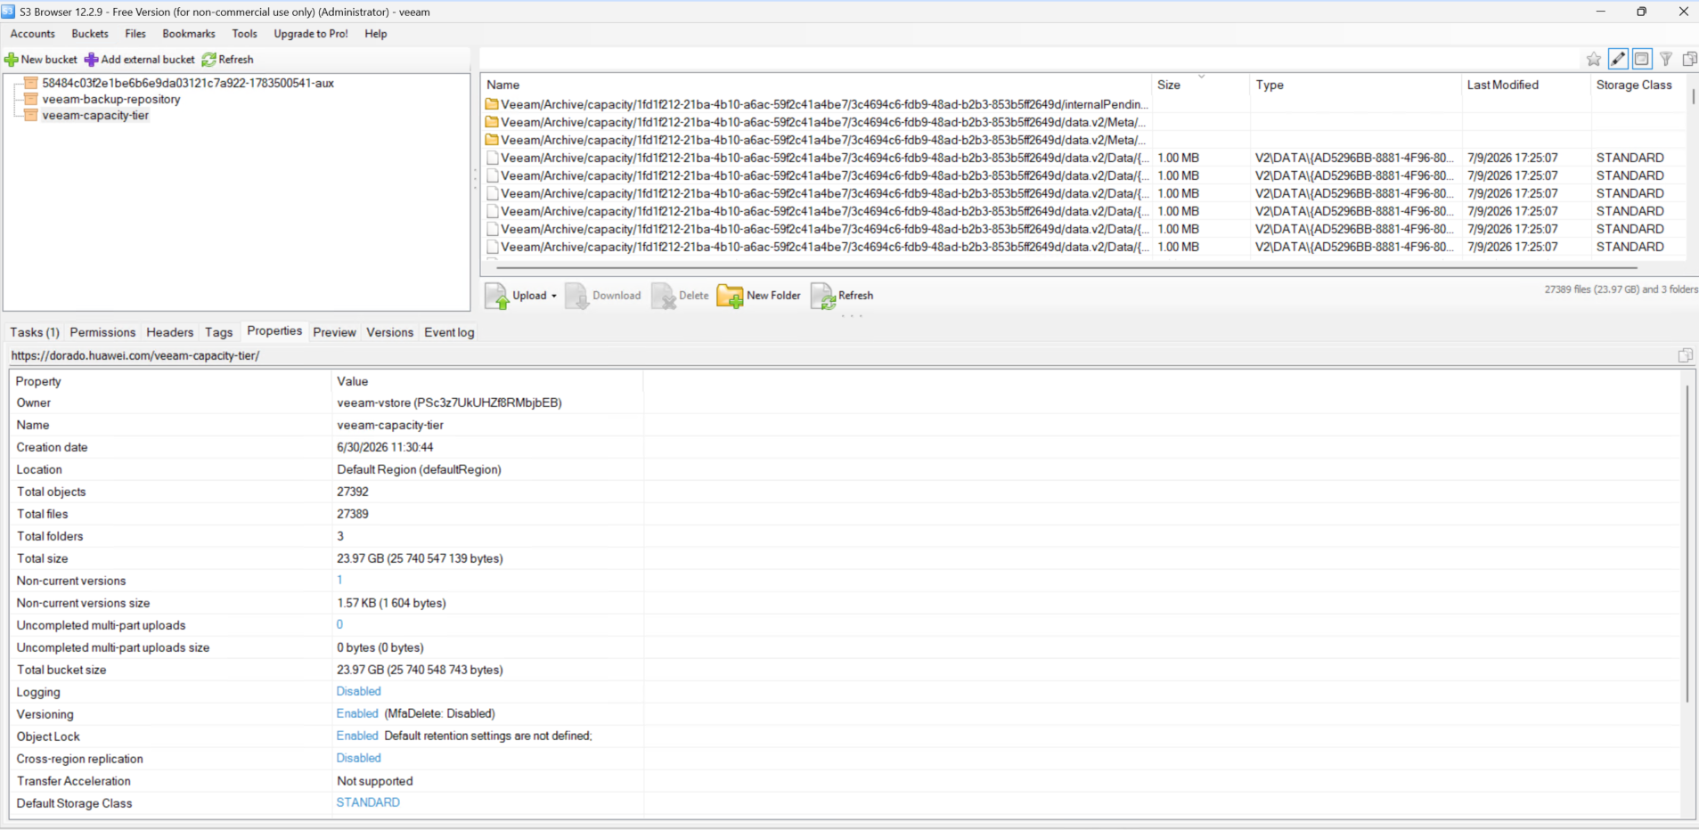Refresh the file list using the files toolbar
This screenshot has width=1699, height=830.
[842, 296]
